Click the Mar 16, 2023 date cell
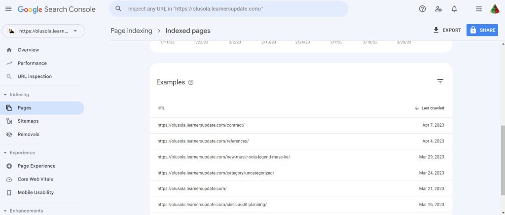Viewport: 505px width, 215px height. click(x=432, y=204)
